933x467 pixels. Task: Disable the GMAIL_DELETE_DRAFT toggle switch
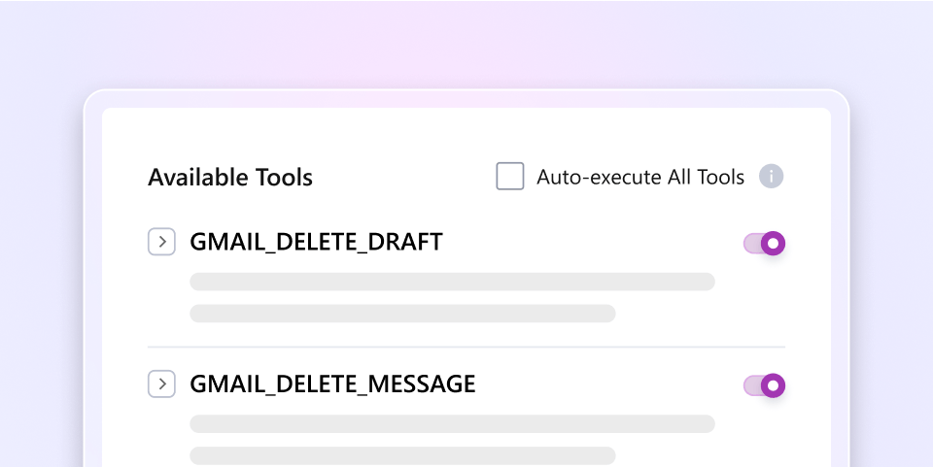click(764, 243)
